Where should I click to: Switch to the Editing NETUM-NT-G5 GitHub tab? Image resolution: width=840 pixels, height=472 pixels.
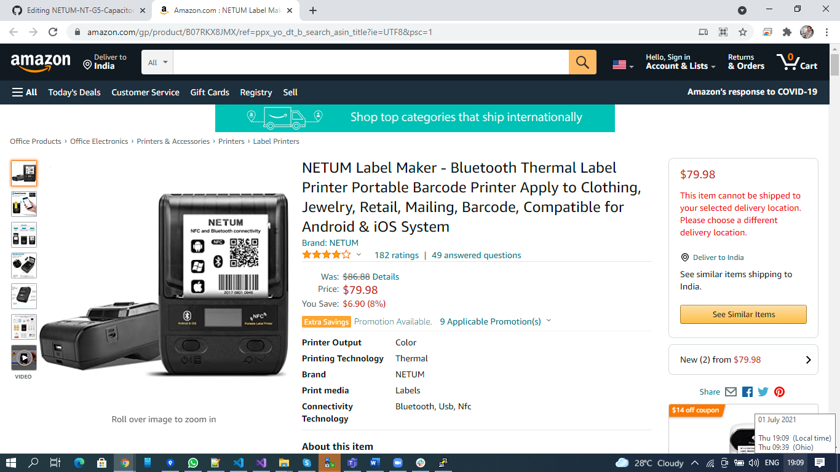tap(81, 10)
